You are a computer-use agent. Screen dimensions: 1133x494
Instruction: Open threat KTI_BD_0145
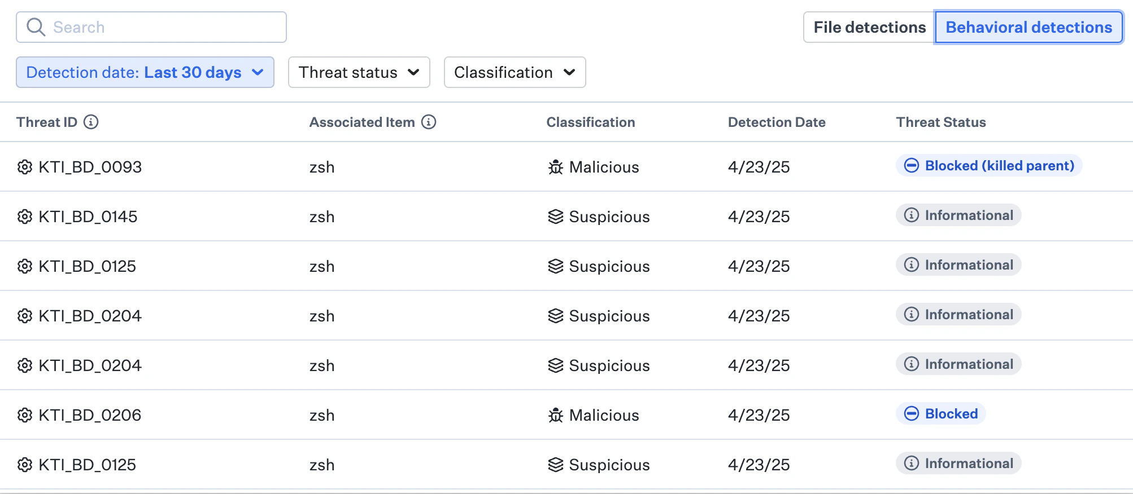88,217
